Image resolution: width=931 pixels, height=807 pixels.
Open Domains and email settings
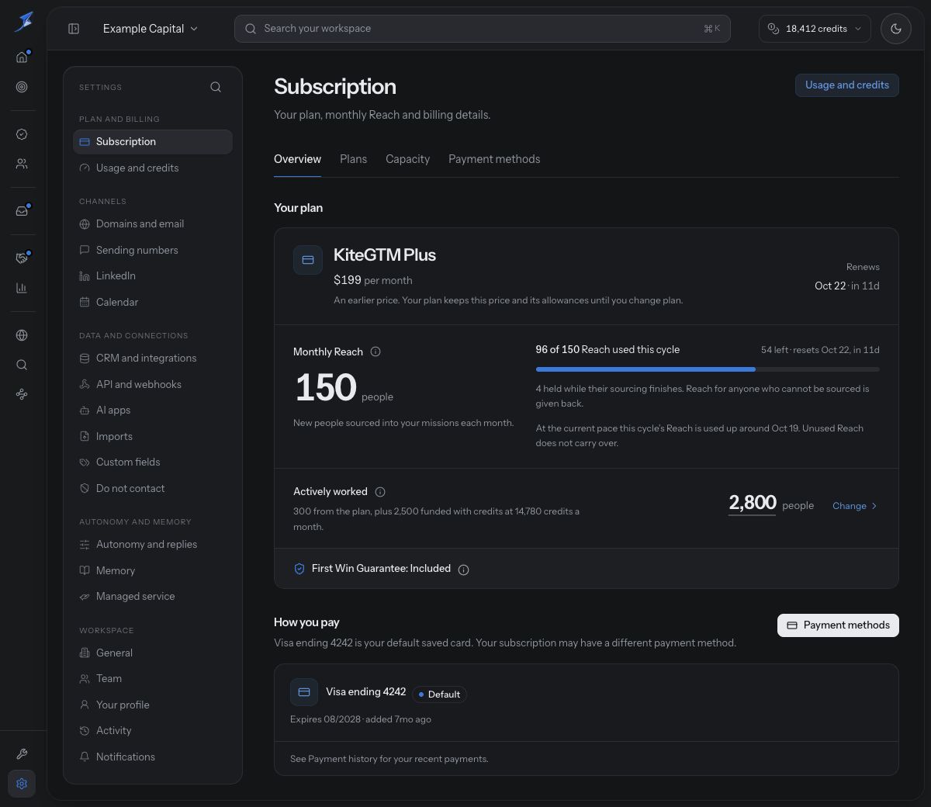153,224
